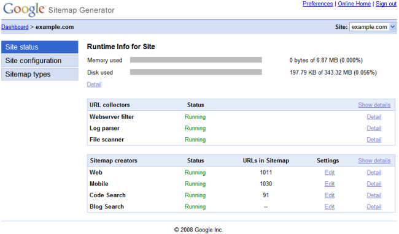Click the Running status of Blog Search
Image resolution: width=399 pixels, height=234 pixels.
tap(195, 206)
